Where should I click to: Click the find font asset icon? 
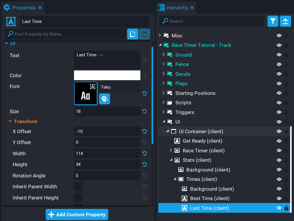(x=104, y=99)
